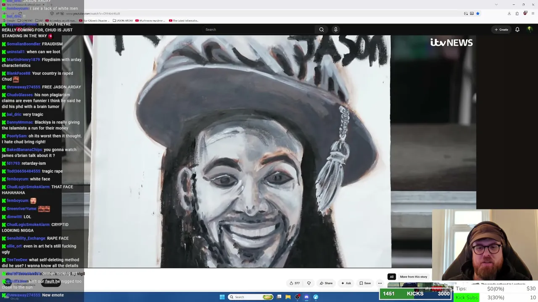Save the video to a playlist
The image size is (538, 302).
tap(365, 283)
